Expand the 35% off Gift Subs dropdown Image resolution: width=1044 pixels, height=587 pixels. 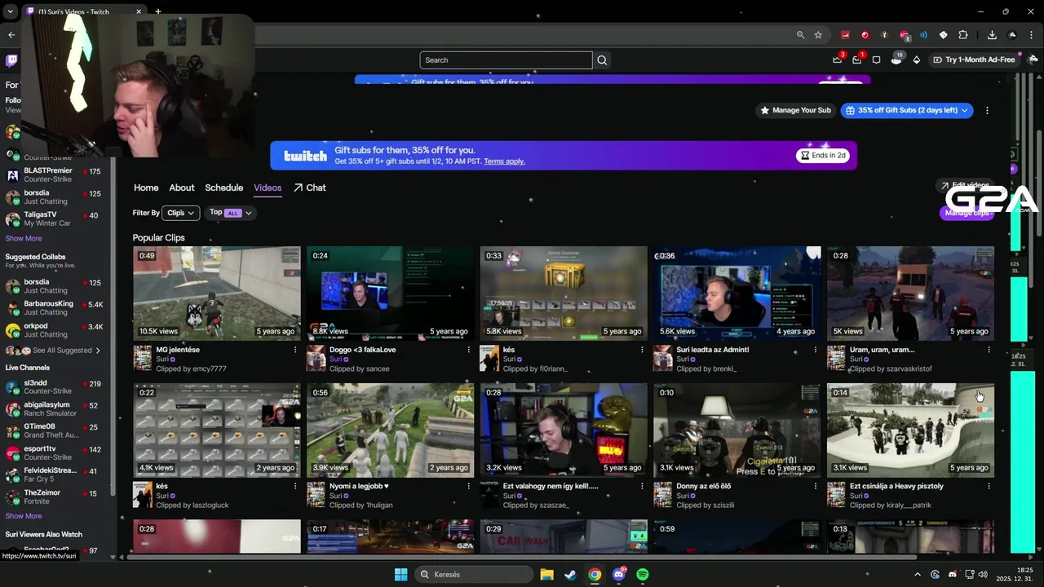[907, 110]
